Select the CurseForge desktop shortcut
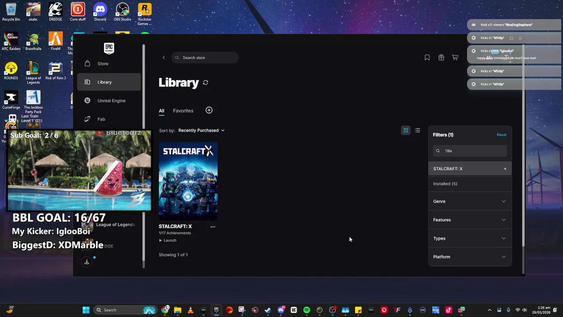563x317 pixels. (x=11, y=100)
